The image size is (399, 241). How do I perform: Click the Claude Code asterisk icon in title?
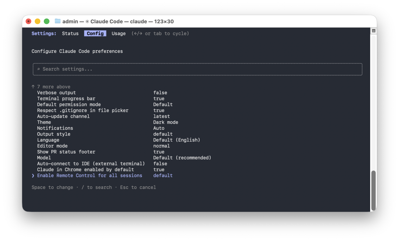(87, 21)
